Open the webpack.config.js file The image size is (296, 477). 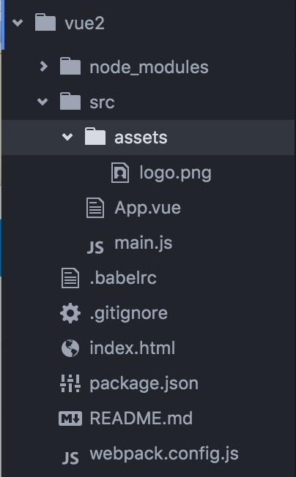click(164, 454)
